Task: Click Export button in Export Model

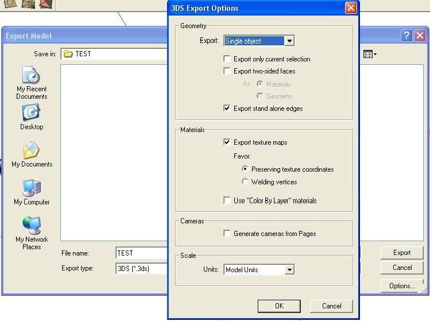Action: coord(402,253)
